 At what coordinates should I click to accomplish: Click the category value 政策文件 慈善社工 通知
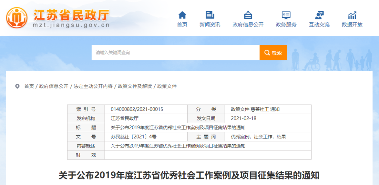point(255,109)
